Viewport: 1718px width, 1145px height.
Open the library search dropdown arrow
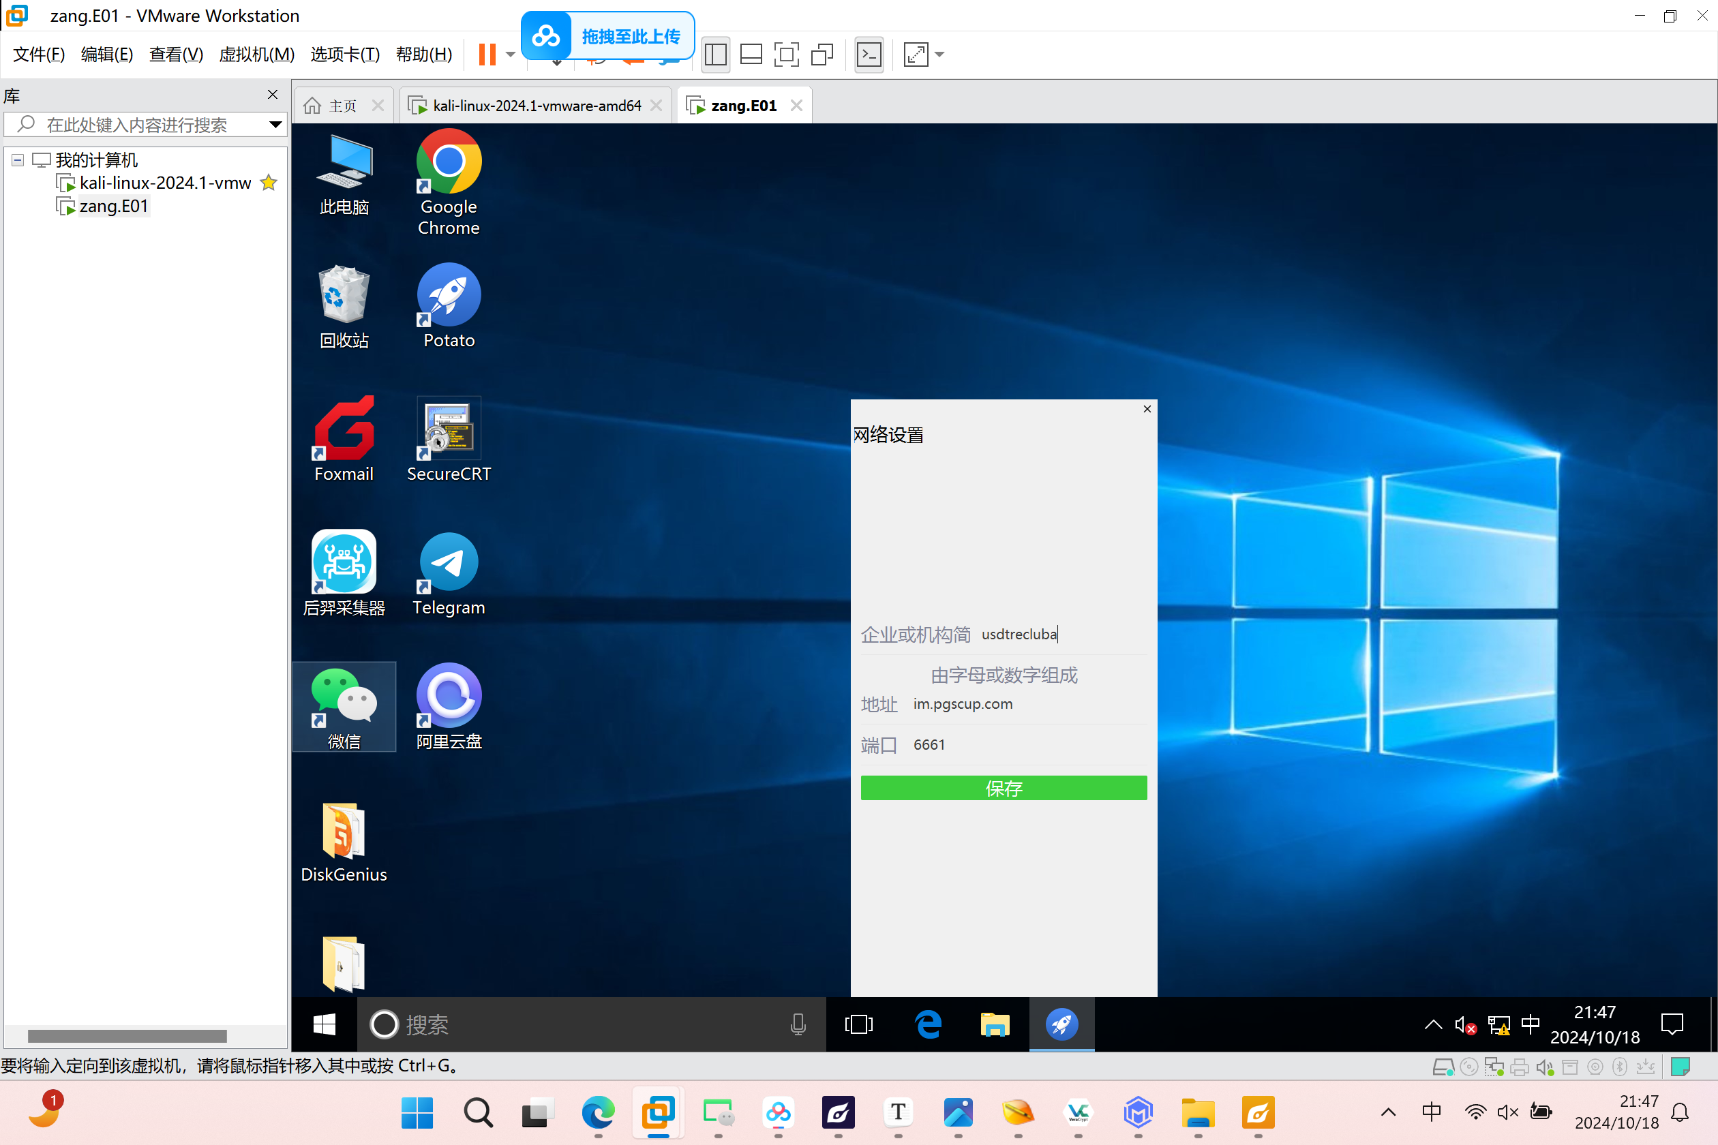275,125
